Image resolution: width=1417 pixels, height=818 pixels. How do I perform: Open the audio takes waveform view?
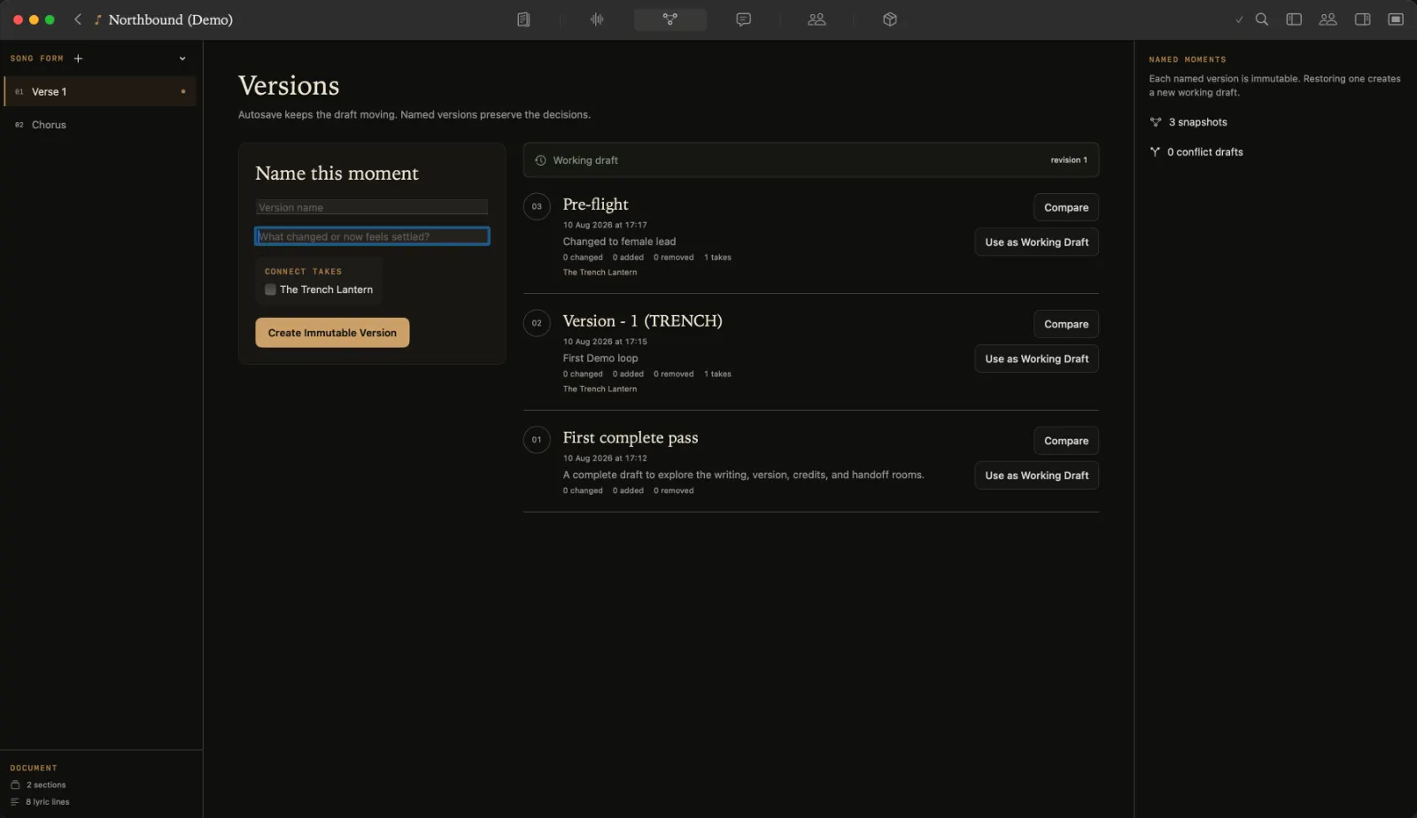[x=597, y=19]
